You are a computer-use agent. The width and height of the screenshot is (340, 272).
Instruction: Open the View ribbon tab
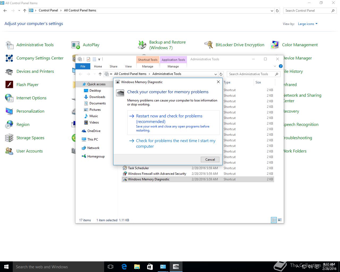pyautogui.click(x=128, y=66)
